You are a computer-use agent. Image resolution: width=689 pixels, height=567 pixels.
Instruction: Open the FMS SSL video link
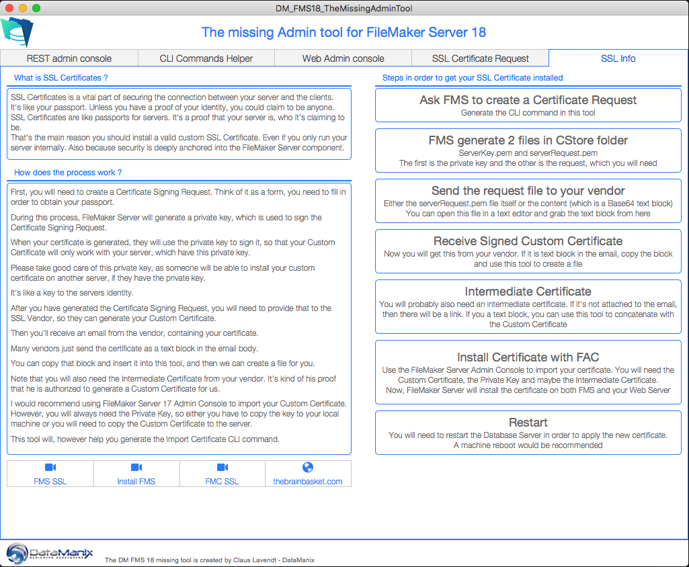(x=50, y=474)
